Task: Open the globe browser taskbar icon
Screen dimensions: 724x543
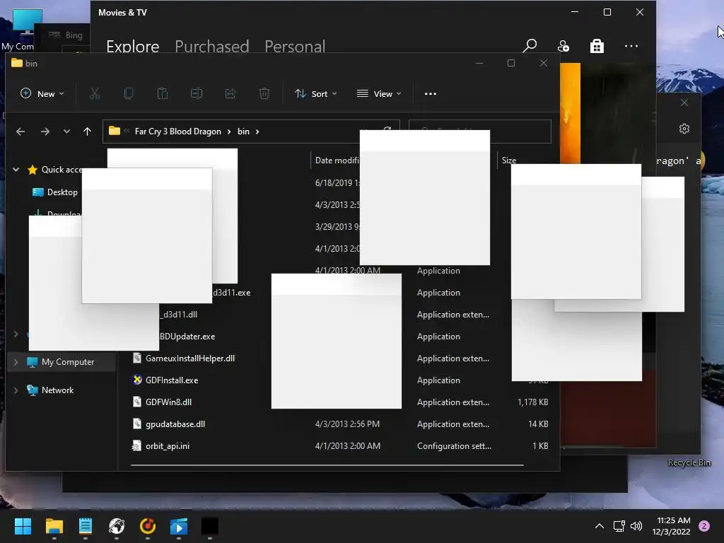Action: (117, 526)
